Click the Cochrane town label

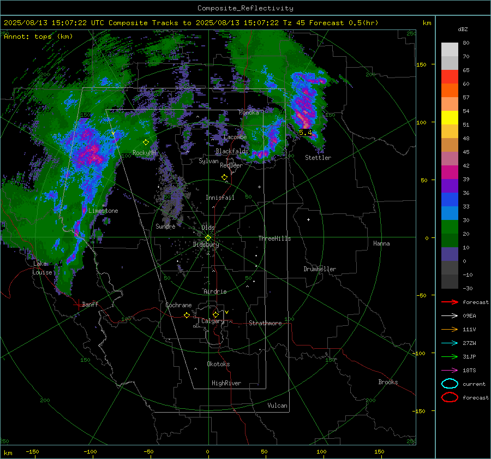click(x=178, y=305)
